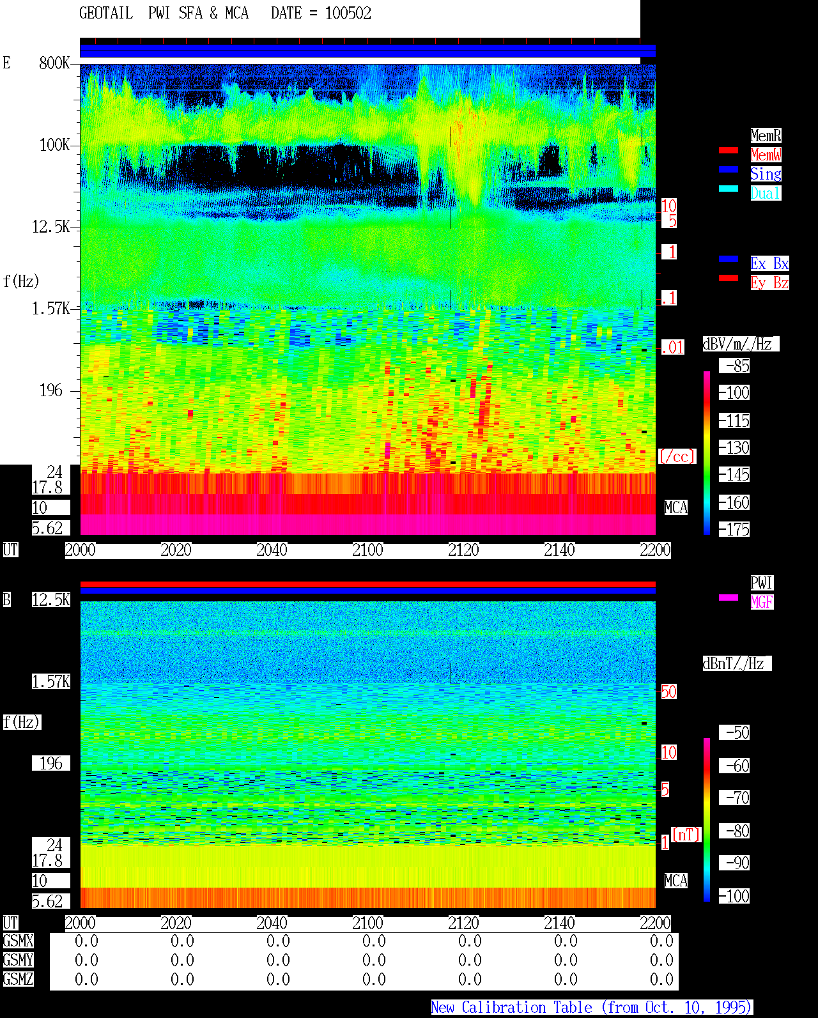Click the Dual legend label
The height and width of the screenshot is (1018, 818).
click(x=766, y=193)
